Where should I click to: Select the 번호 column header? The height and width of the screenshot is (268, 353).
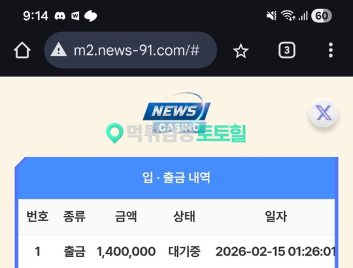pos(37,216)
